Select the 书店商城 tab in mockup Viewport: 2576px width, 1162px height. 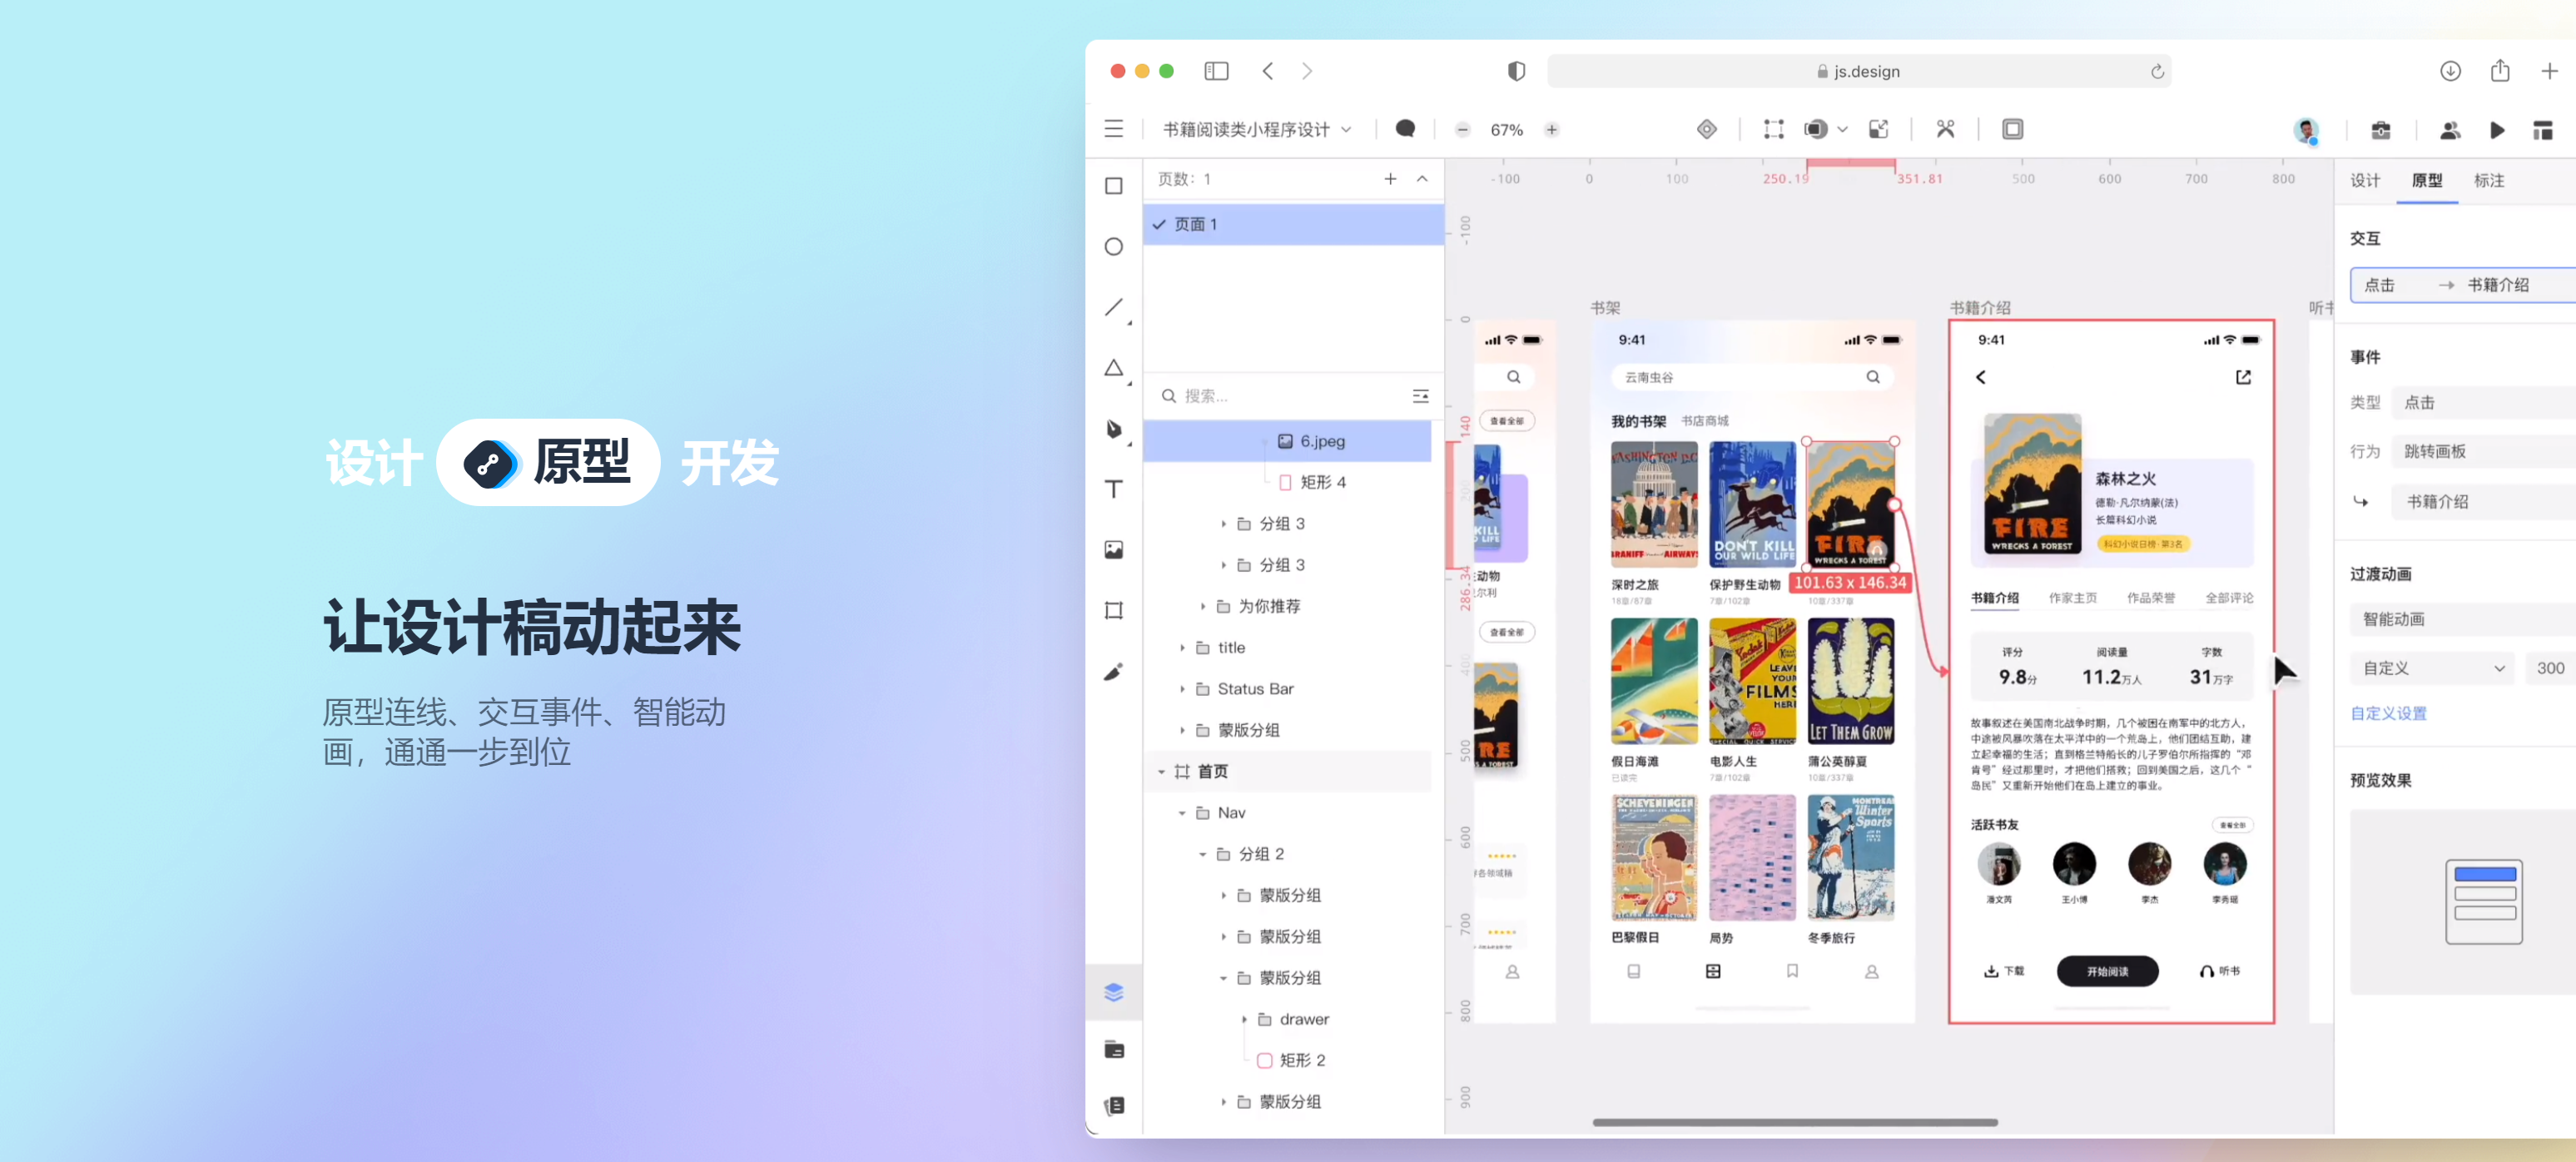1704,421
